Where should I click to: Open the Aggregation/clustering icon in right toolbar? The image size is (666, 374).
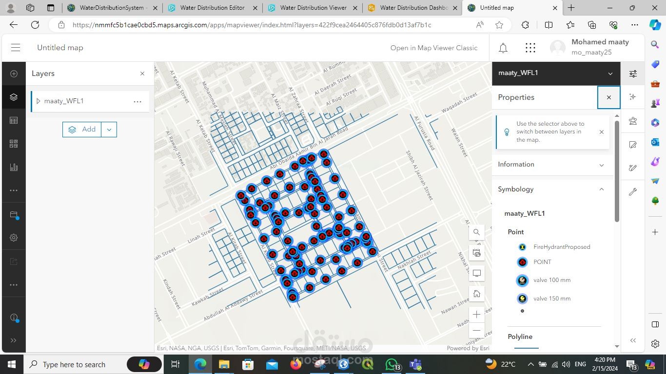(x=633, y=121)
